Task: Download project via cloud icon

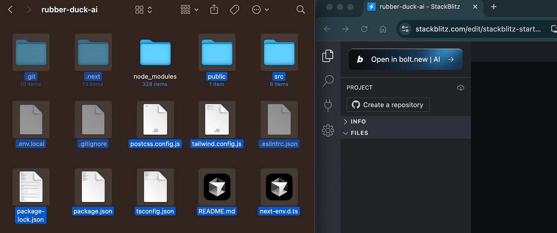Action: (x=461, y=88)
